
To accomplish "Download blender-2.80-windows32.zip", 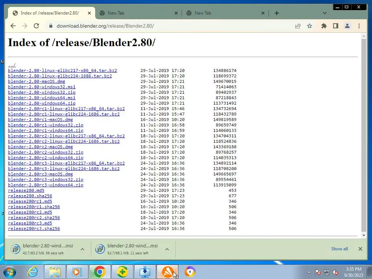I will point(42,92).
